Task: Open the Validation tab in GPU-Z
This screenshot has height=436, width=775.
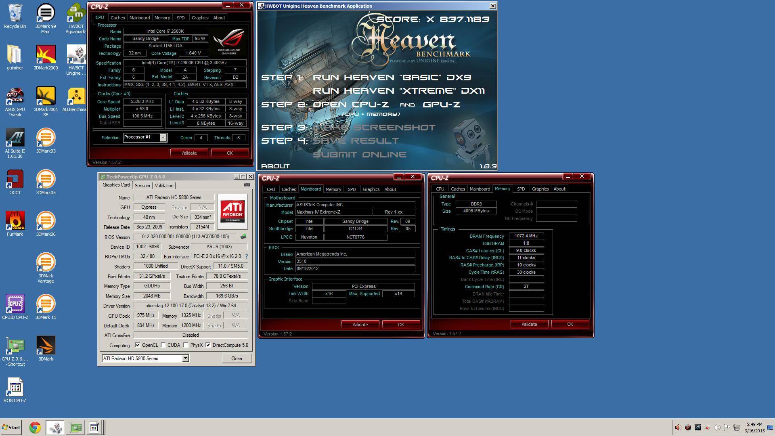Action: click(164, 186)
